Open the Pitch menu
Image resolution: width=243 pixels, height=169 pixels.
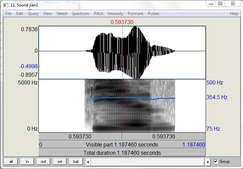pyautogui.click(x=98, y=14)
